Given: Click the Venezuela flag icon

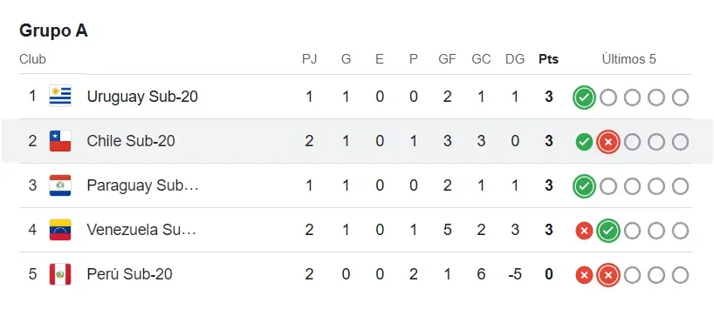Looking at the screenshot, I should click(60, 230).
